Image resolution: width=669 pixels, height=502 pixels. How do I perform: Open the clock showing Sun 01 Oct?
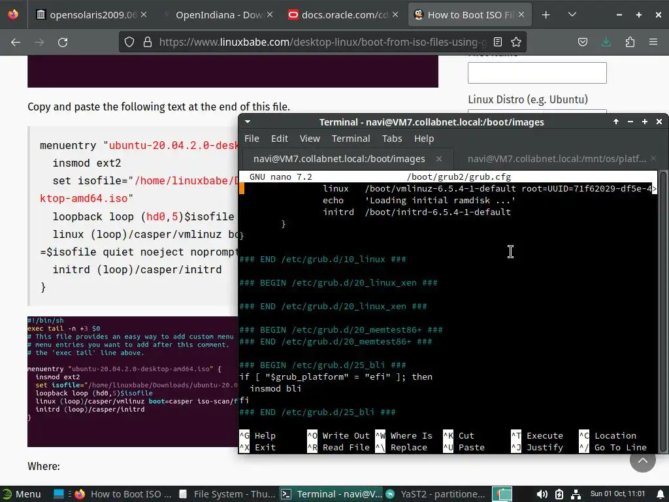(617, 494)
